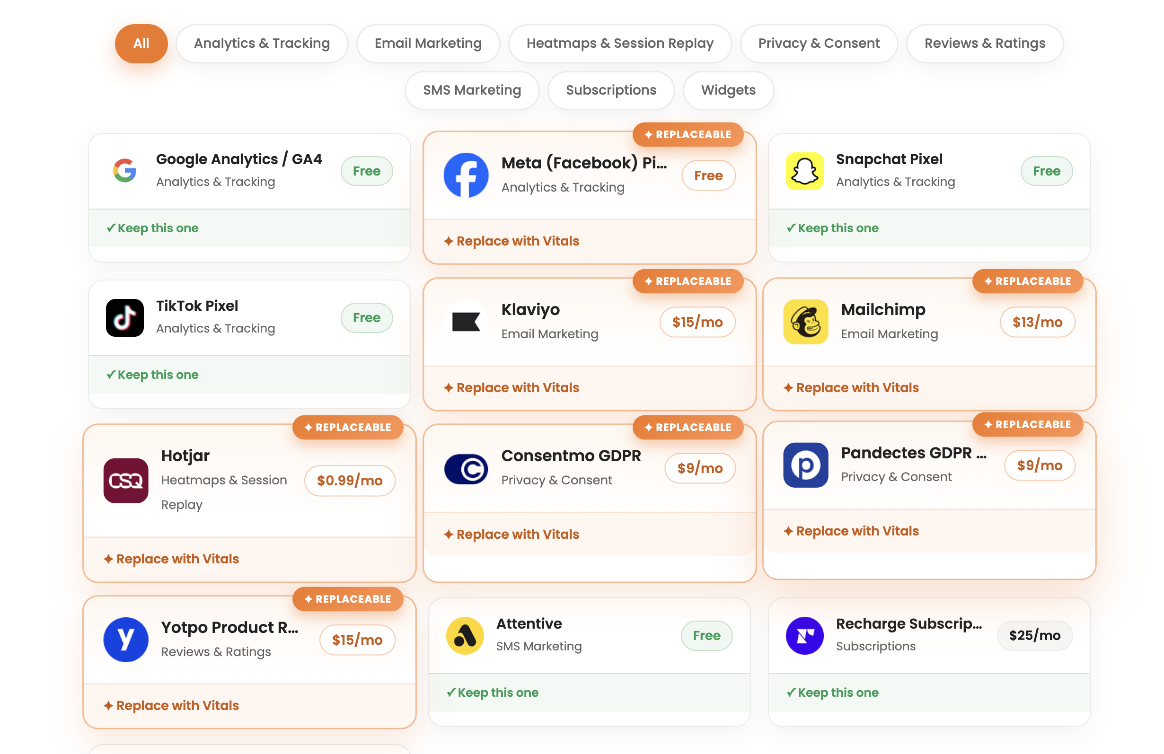Click the Yotpo blue circle icon
This screenshot has width=1164, height=754.
pos(126,640)
